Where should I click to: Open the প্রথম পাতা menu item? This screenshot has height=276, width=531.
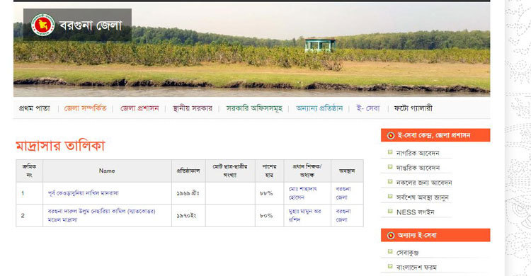coord(34,108)
